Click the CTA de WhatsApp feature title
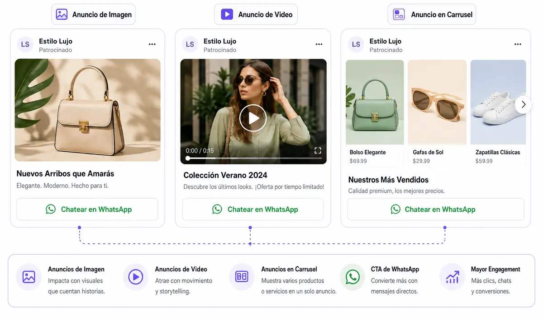Image resolution: width=543 pixels, height=321 pixels. (x=395, y=269)
